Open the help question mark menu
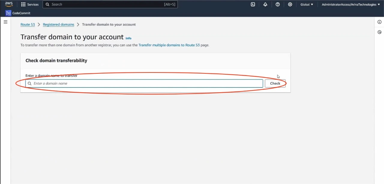384x184 pixels. [x=277, y=4]
